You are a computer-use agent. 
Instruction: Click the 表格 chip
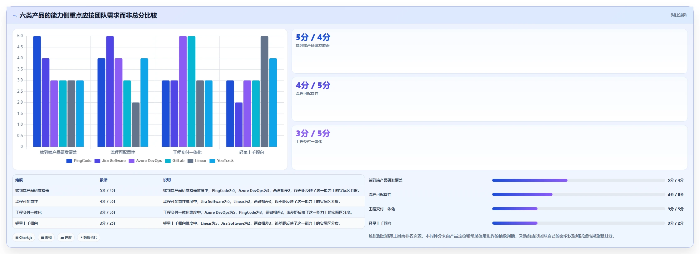pyautogui.click(x=46, y=237)
